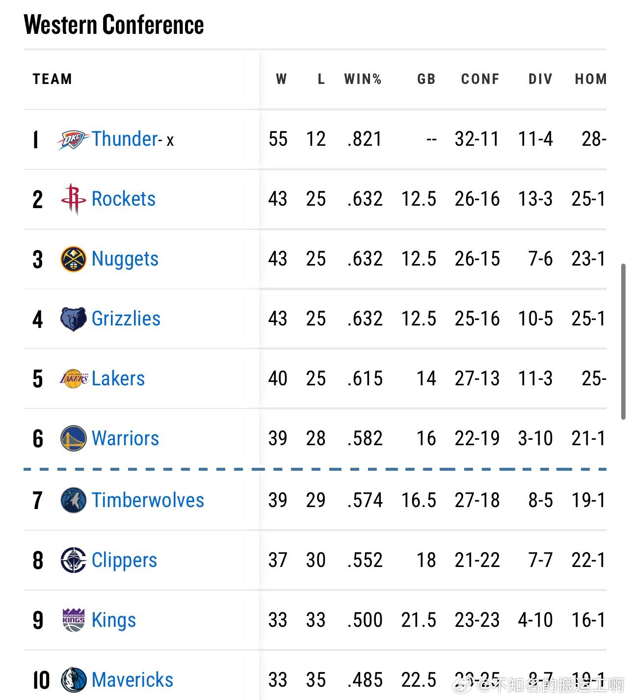Open the Timberwolves team link
630x700 pixels.
click(148, 500)
